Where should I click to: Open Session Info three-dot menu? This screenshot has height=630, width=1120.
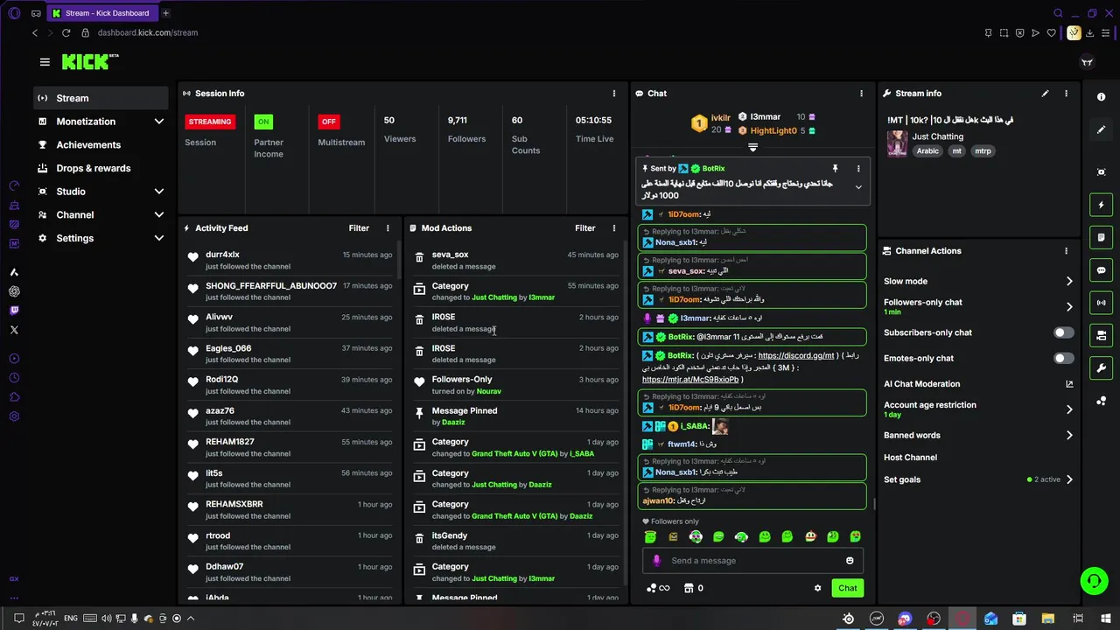tap(613, 94)
